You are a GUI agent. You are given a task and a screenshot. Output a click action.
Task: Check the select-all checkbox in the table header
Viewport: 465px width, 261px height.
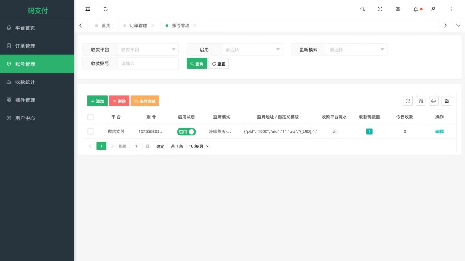coord(90,116)
